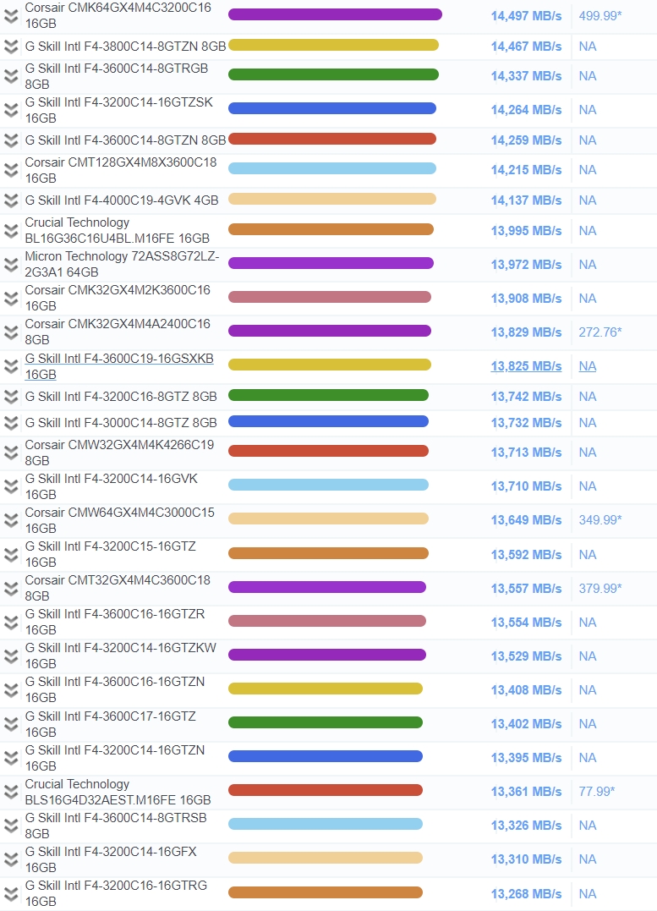Expand the Corsair CMK32GX4M2K3600C16 row chevron
Viewport: 657px width, 911px height.
[11, 298]
